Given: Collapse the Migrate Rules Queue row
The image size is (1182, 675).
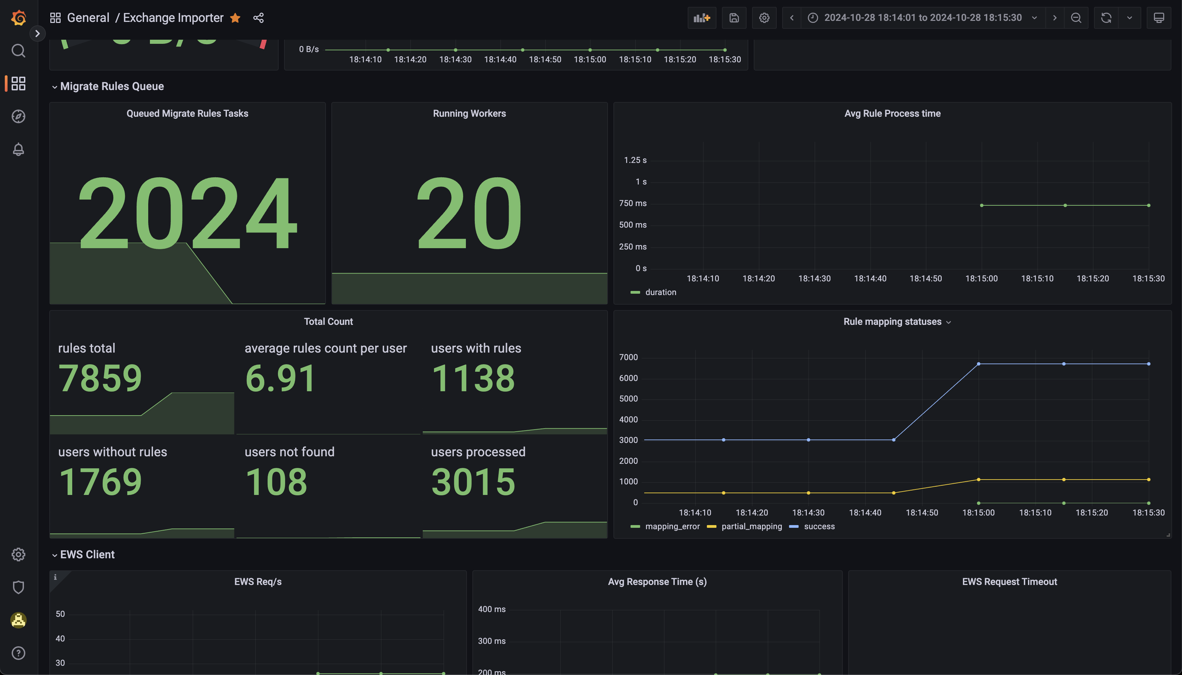Looking at the screenshot, I should 112,86.
